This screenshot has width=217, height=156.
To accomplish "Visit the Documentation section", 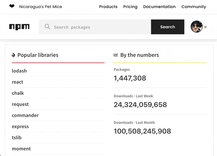I will click(159, 6).
